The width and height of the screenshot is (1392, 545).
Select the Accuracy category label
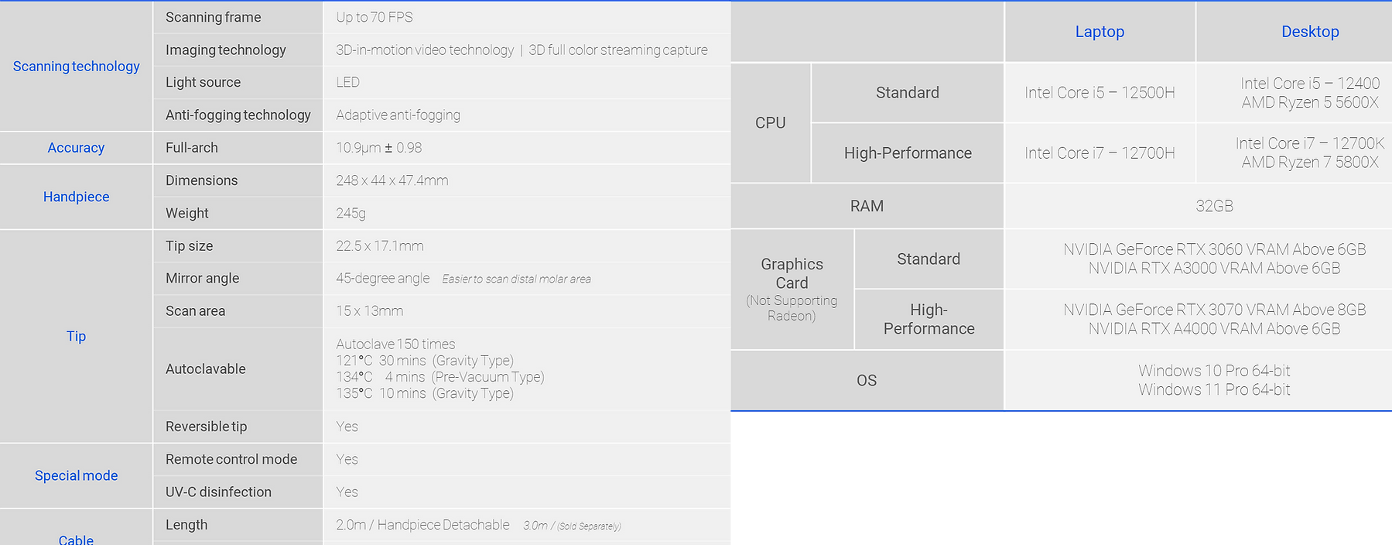76,148
